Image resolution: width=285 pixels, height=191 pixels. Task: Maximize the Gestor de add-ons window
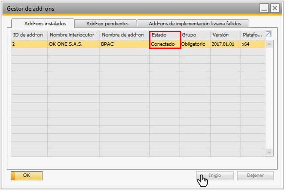tap(264, 8)
